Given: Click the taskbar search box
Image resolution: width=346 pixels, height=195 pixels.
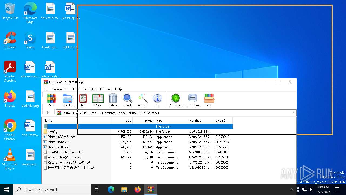Looking at the screenshot, I should tap(52, 190).
